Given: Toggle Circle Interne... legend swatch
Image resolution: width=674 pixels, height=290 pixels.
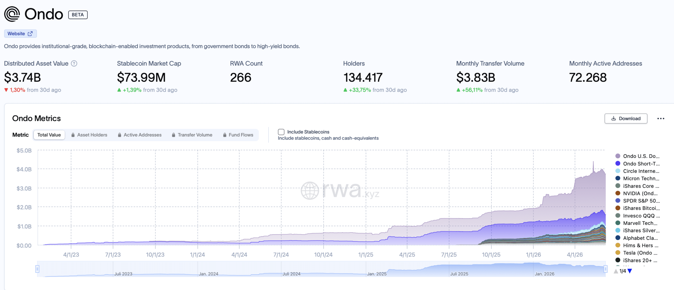Looking at the screenshot, I should 618,171.
